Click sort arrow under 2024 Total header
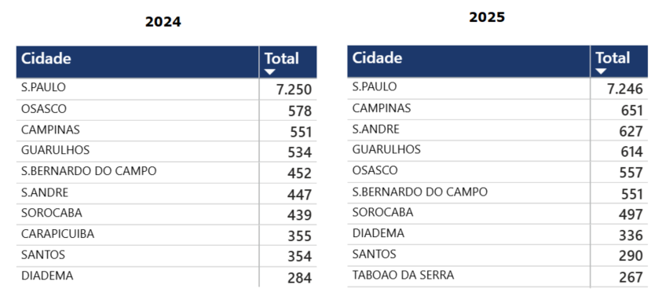Screen dimensions: 662x296 coord(270,71)
